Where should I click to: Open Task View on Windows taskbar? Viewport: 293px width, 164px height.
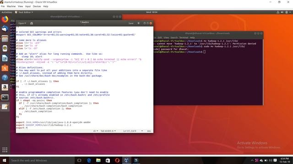[79, 160]
